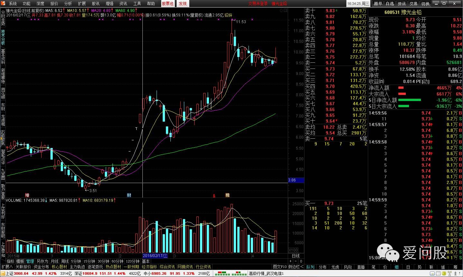The width and height of the screenshot is (463, 277).
Task: Select the 细 tab in quote panel
Action: [397, 267]
